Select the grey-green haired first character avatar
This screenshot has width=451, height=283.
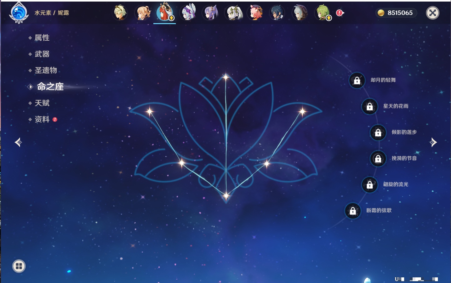pos(120,13)
